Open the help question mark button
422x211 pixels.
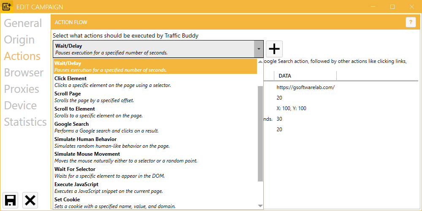[x=411, y=22]
